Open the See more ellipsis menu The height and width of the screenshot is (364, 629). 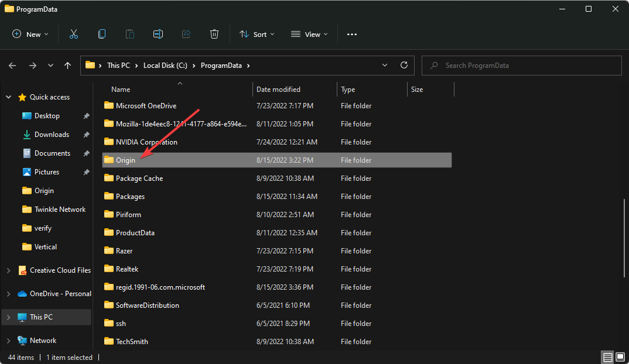tap(351, 35)
